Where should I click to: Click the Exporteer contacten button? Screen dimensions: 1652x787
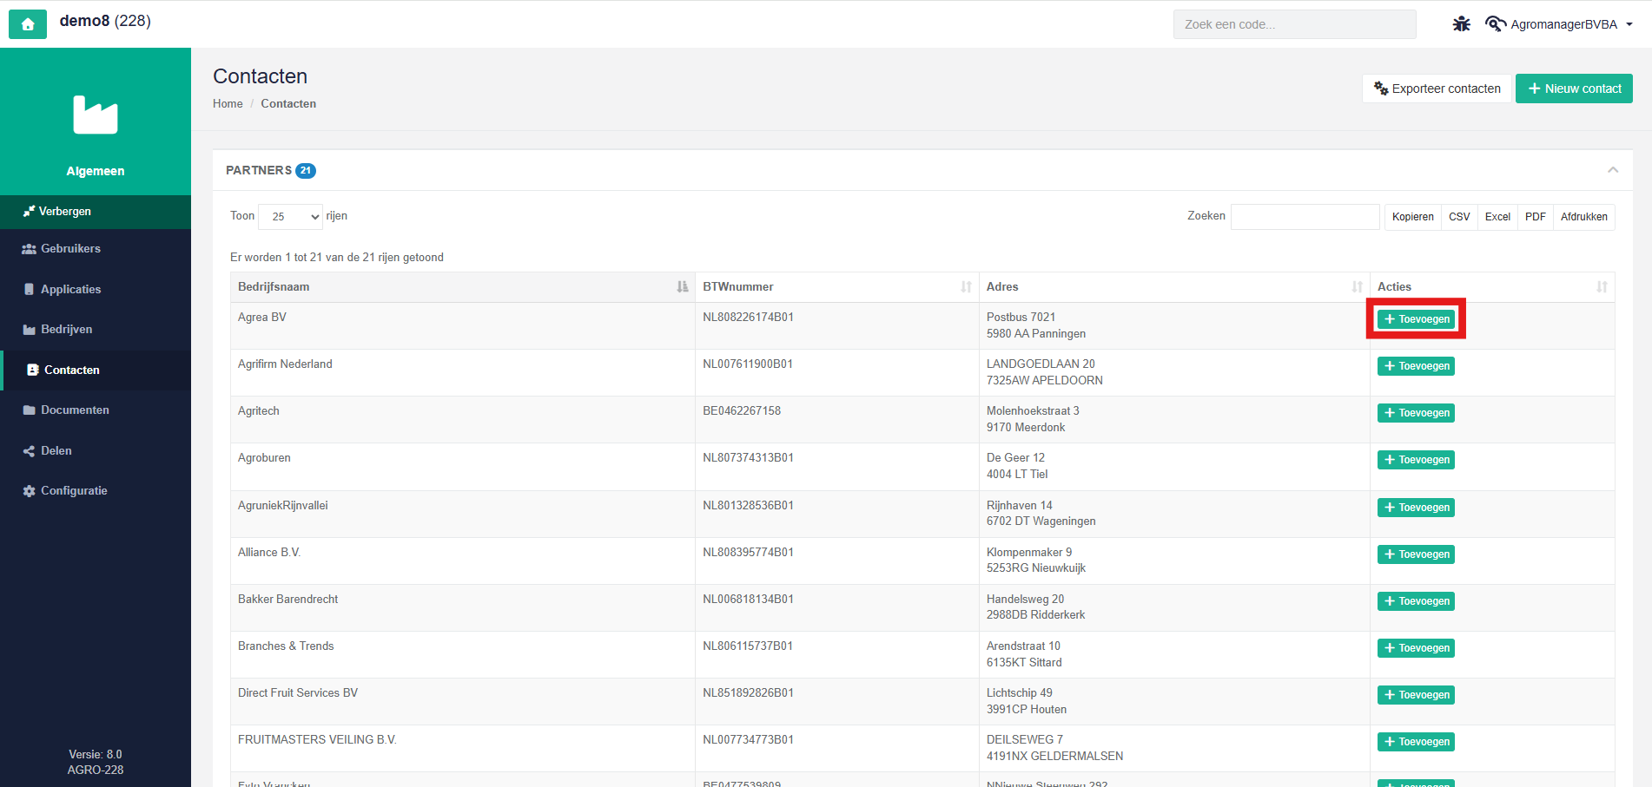[x=1437, y=89]
